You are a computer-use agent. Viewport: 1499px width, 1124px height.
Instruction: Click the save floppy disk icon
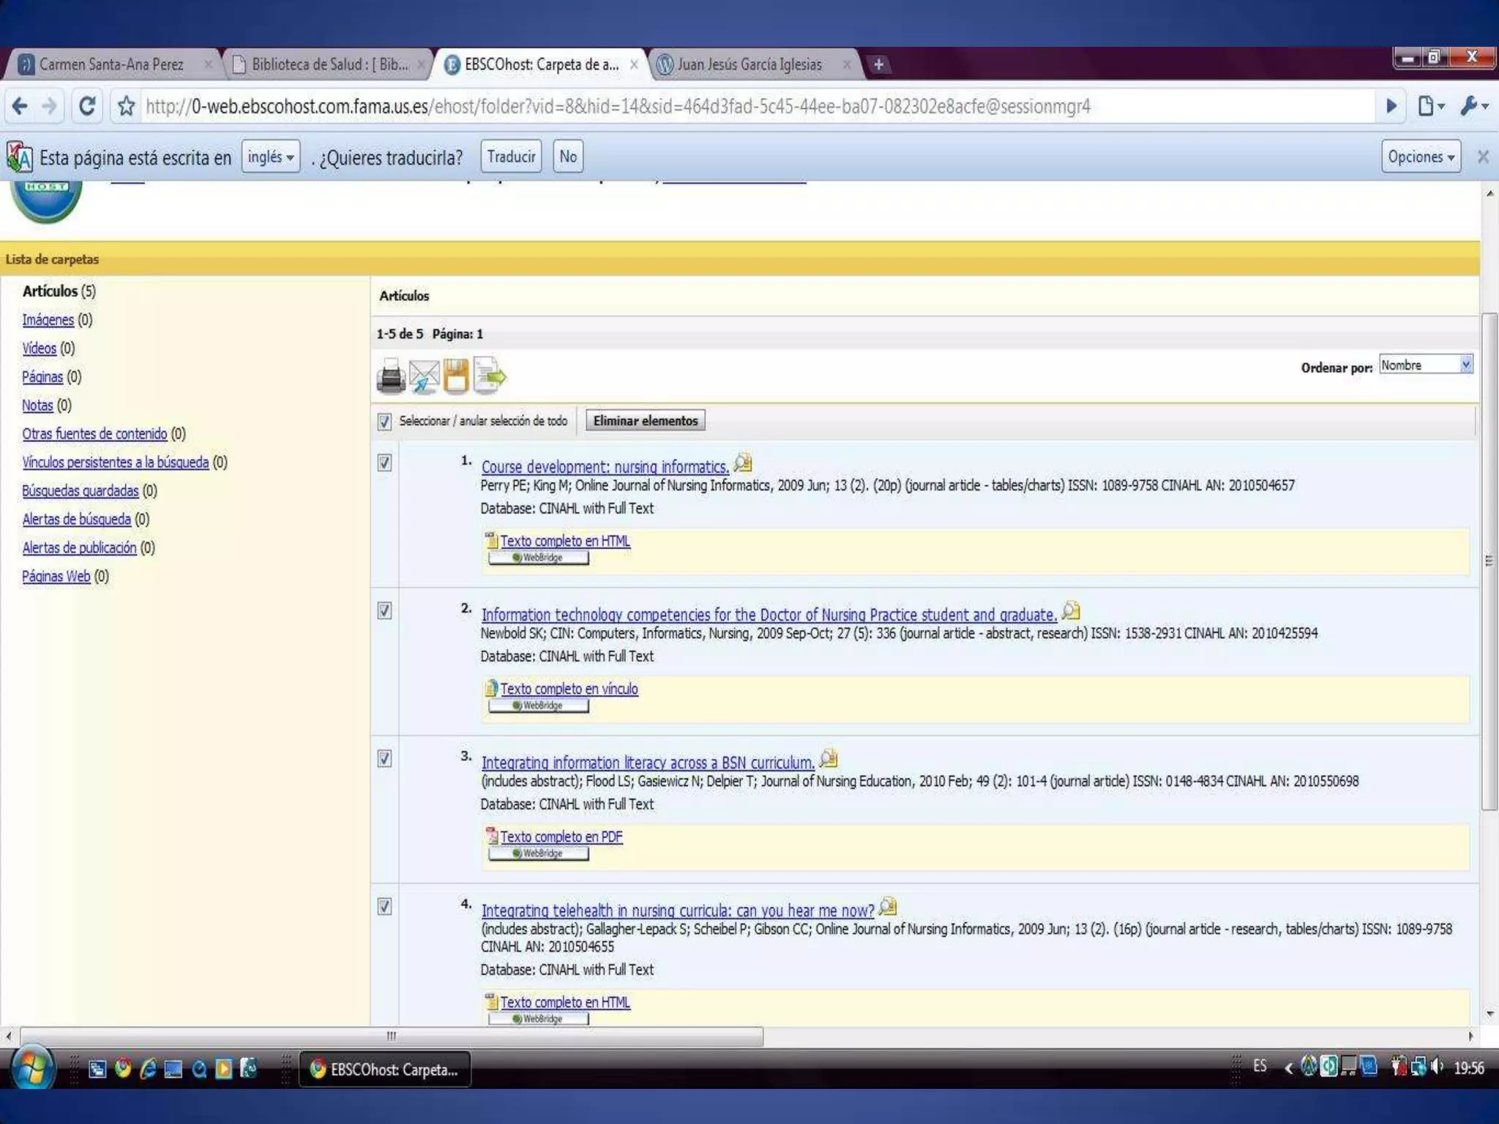pos(455,376)
